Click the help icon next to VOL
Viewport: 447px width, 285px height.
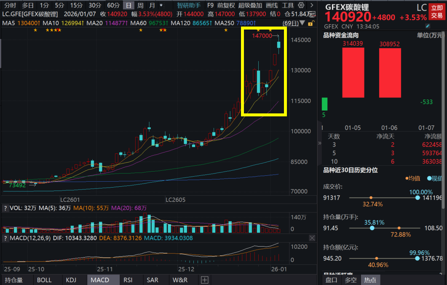point(5,208)
